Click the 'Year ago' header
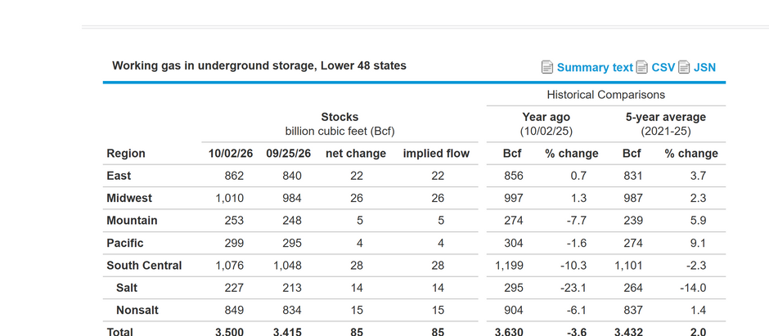Image resolution: width=769 pixels, height=336 pixels. point(546,117)
